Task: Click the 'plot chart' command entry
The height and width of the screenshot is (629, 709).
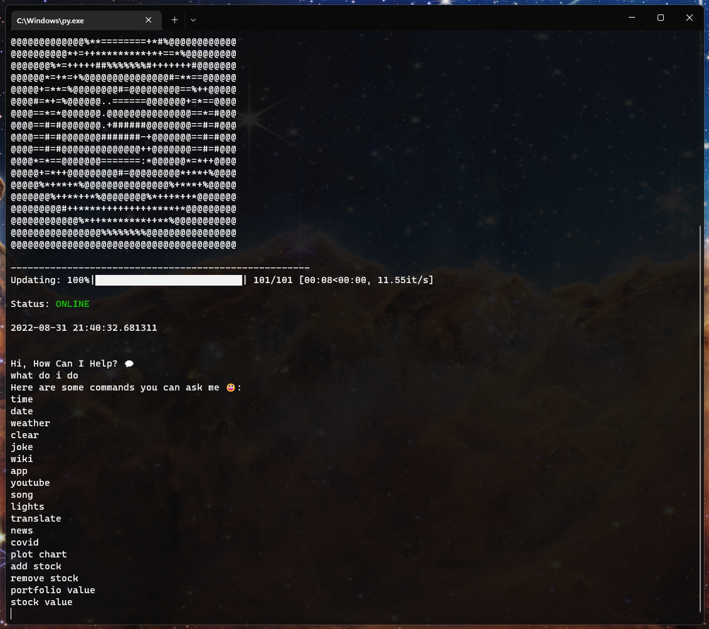Action: point(38,554)
